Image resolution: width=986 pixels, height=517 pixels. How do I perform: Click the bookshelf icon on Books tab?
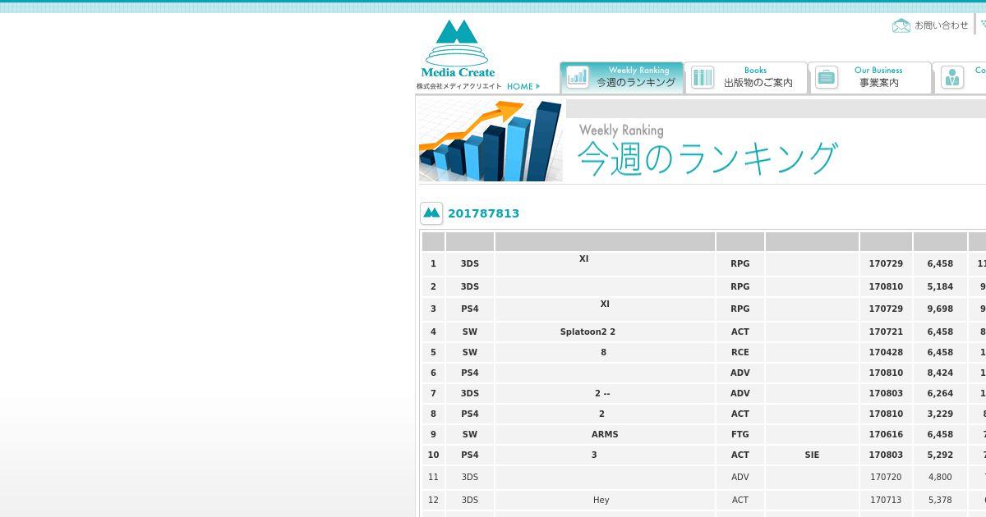703,77
